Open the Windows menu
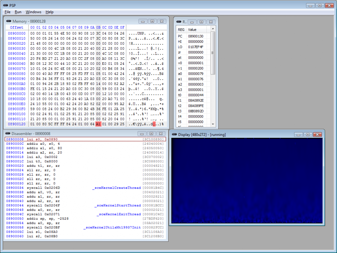The height and width of the screenshot is (253, 337). pos(34,12)
